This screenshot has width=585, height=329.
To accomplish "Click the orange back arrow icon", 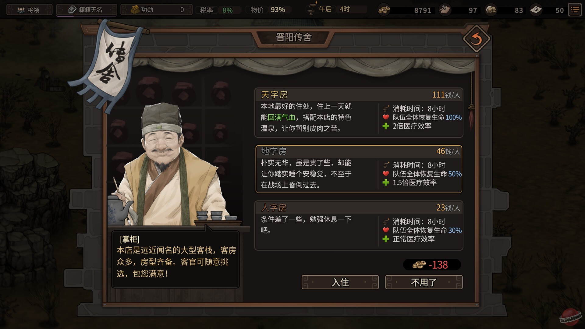I will pyautogui.click(x=477, y=39).
